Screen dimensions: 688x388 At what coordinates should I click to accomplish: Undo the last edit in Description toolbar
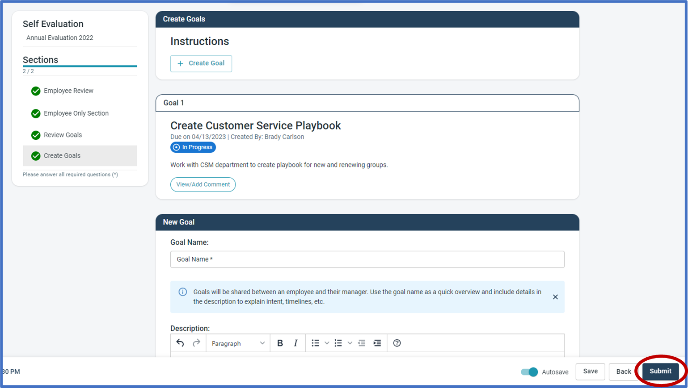[x=180, y=343]
